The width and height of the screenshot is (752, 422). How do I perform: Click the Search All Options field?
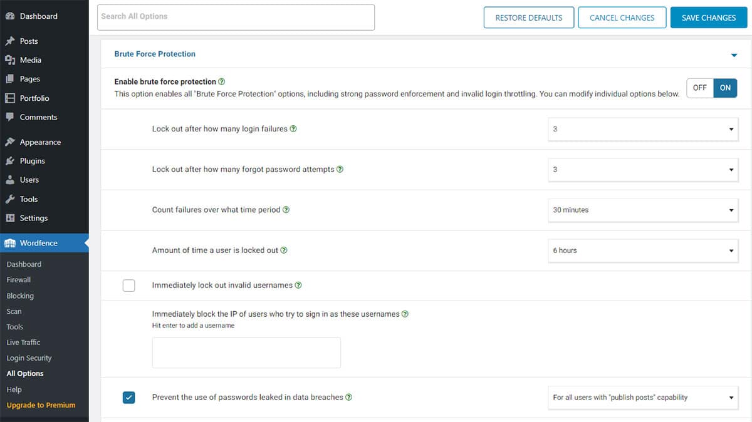point(235,17)
